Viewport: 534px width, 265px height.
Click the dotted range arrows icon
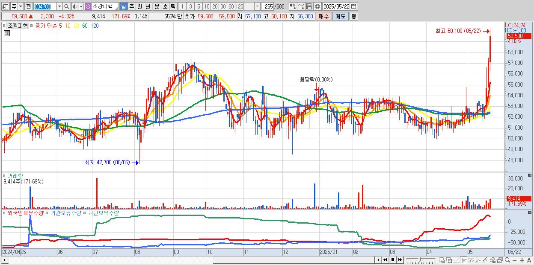[456, 260]
